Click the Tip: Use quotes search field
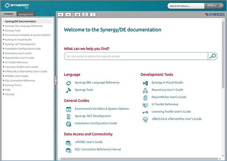The height and width of the screenshot is (161, 227). (136, 56)
